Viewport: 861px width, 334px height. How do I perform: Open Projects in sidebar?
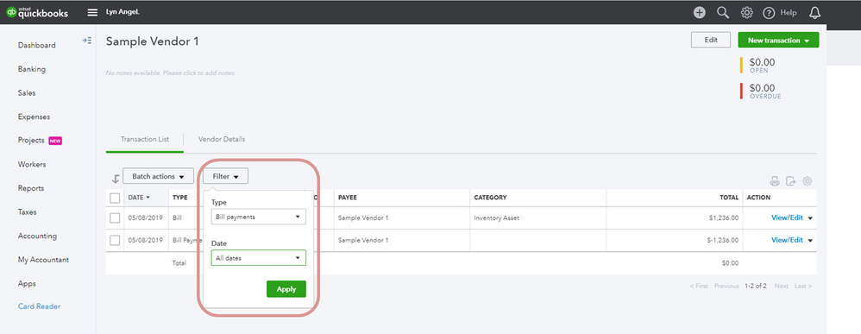pyautogui.click(x=31, y=140)
